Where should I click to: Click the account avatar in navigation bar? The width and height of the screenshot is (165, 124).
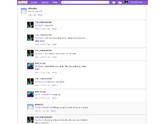pos(126,2)
